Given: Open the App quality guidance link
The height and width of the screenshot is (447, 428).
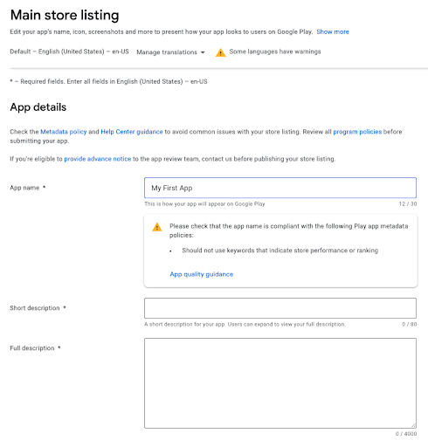Looking at the screenshot, I should (x=202, y=274).
